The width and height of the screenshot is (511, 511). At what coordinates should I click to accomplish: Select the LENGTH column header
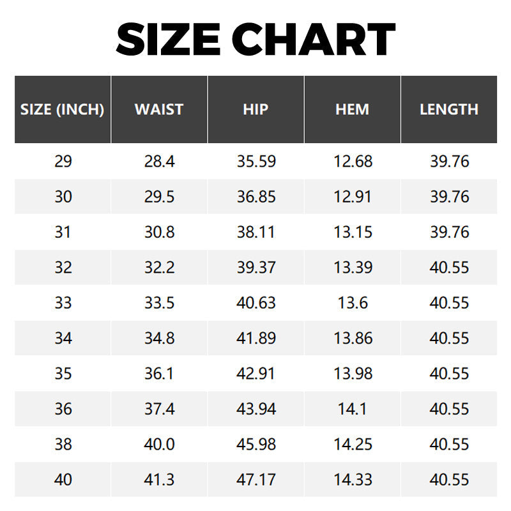pyautogui.click(x=449, y=109)
